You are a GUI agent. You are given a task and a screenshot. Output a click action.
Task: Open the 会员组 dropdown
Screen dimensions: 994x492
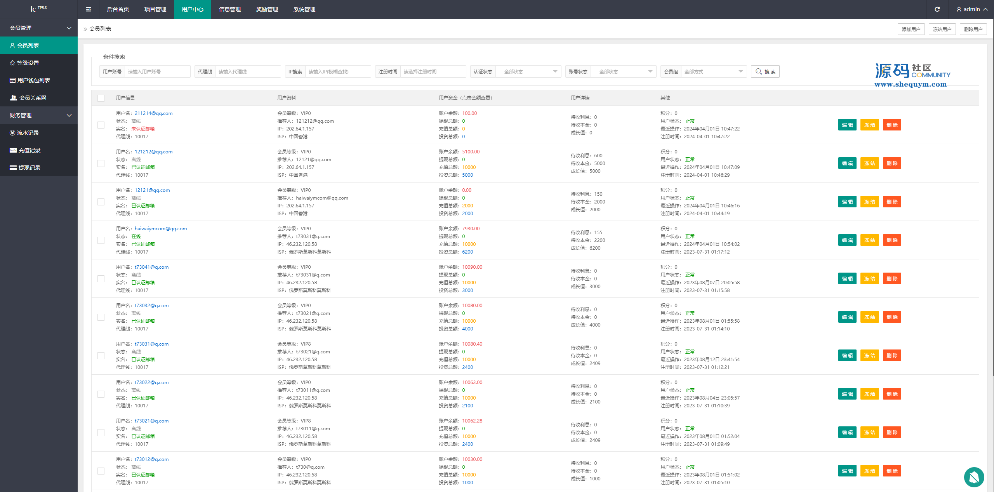click(714, 71)
